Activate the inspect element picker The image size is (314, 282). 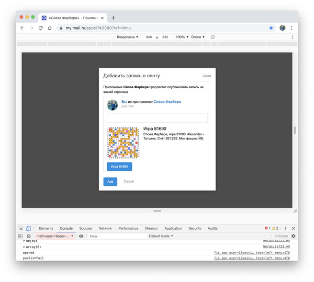pos(20,228)
